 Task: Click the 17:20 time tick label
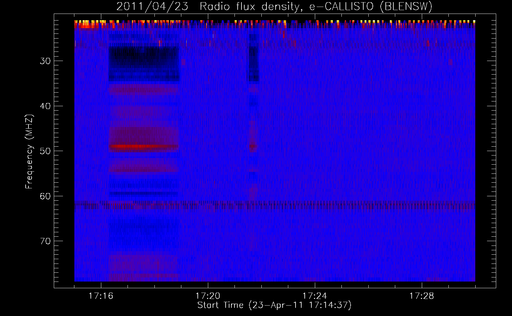click(208, 296)
